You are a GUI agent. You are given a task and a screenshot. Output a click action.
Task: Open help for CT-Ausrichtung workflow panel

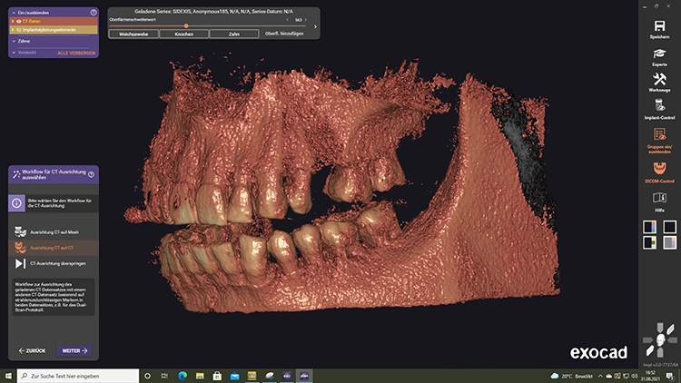point(91,174)
